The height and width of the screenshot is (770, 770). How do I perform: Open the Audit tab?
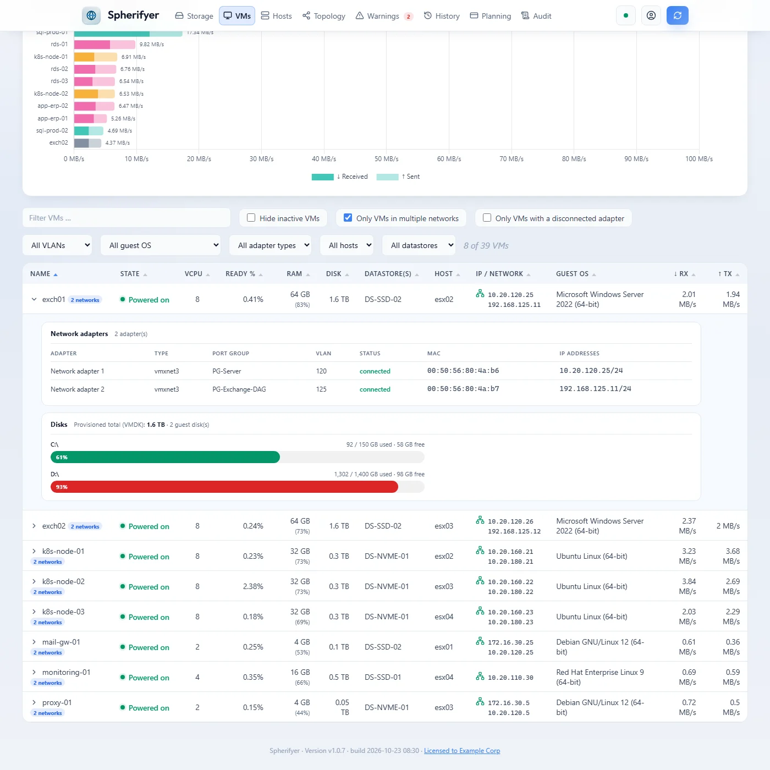click(536, 16)
